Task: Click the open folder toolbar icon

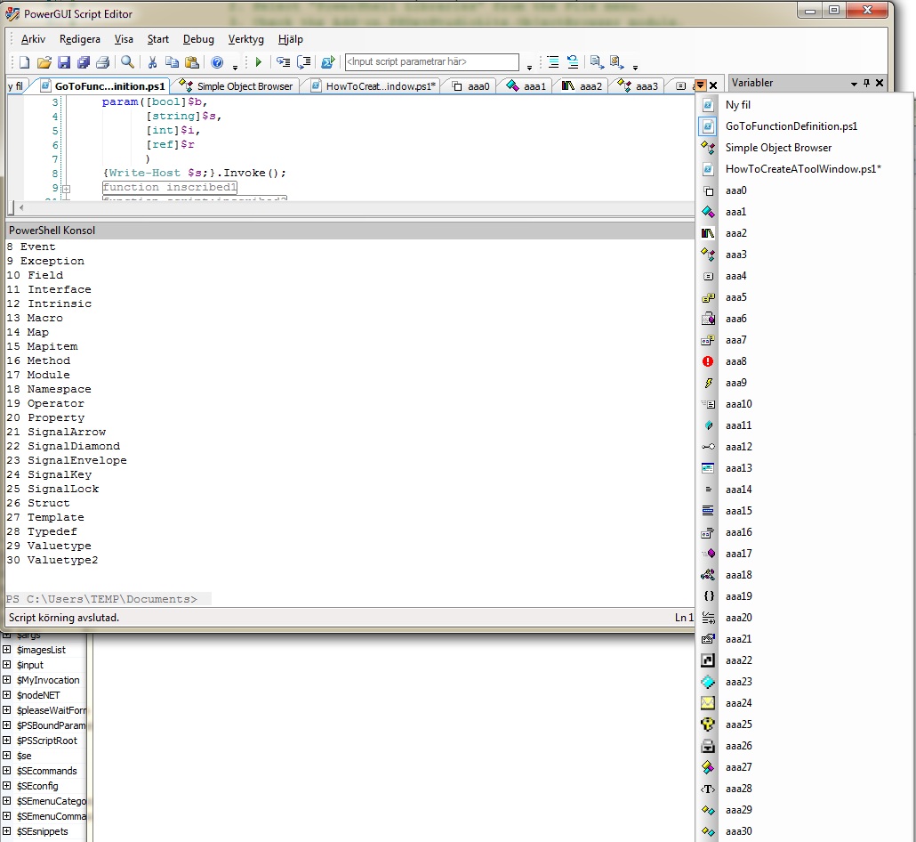Action: point(44,62)
